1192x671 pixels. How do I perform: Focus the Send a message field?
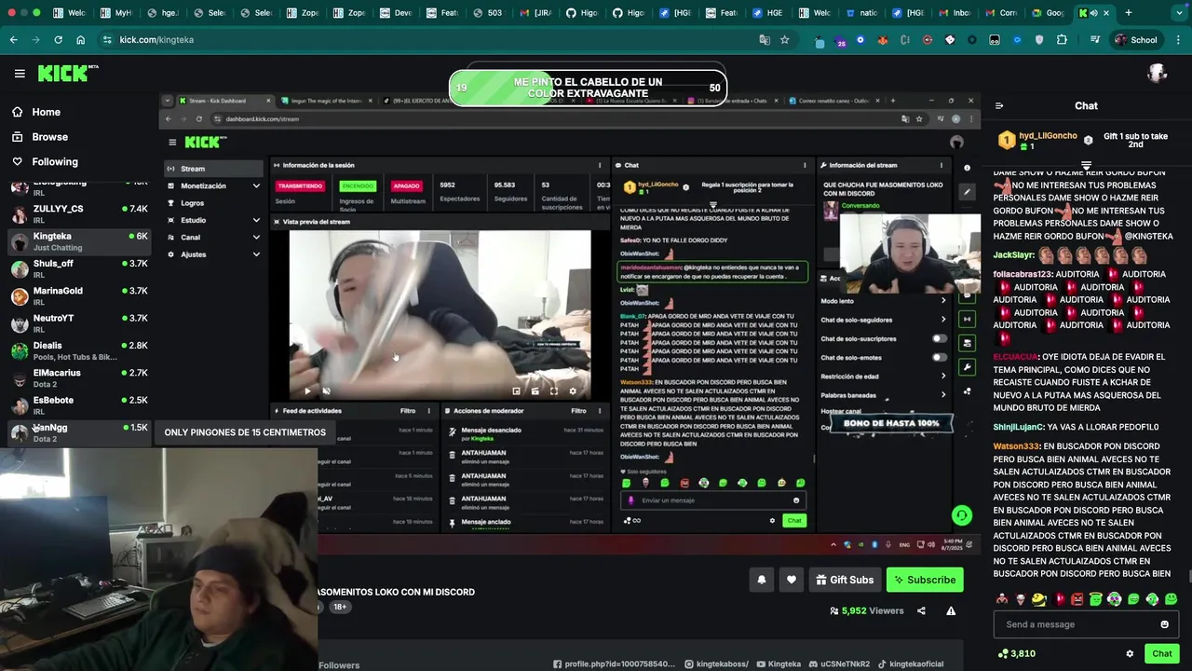pos(1086,624)
